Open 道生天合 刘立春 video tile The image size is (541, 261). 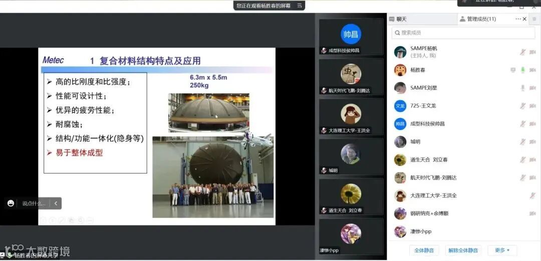tap(351, 196)
